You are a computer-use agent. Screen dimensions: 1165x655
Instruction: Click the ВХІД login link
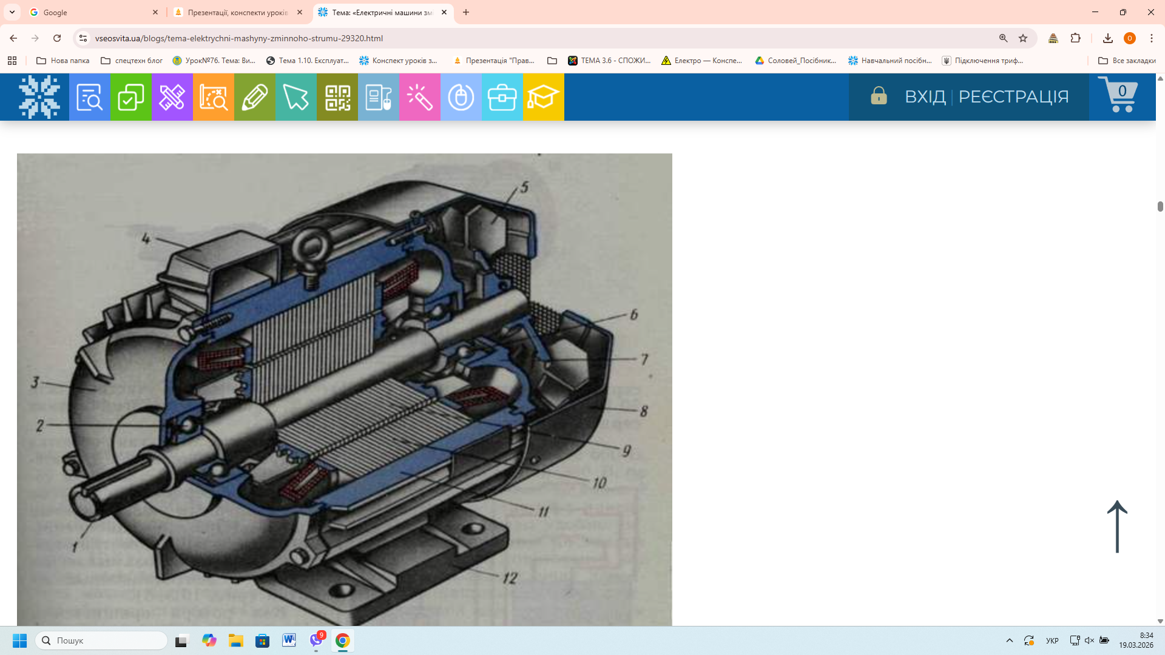coord(925,96)
